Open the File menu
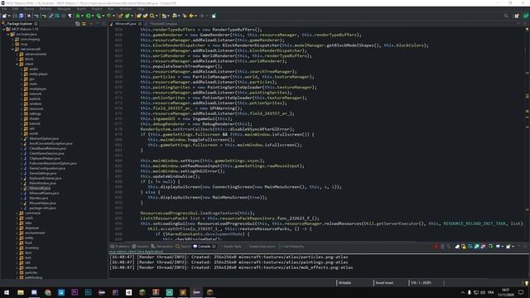This screenshot has height=298, width=530. (x=4, y=9)
